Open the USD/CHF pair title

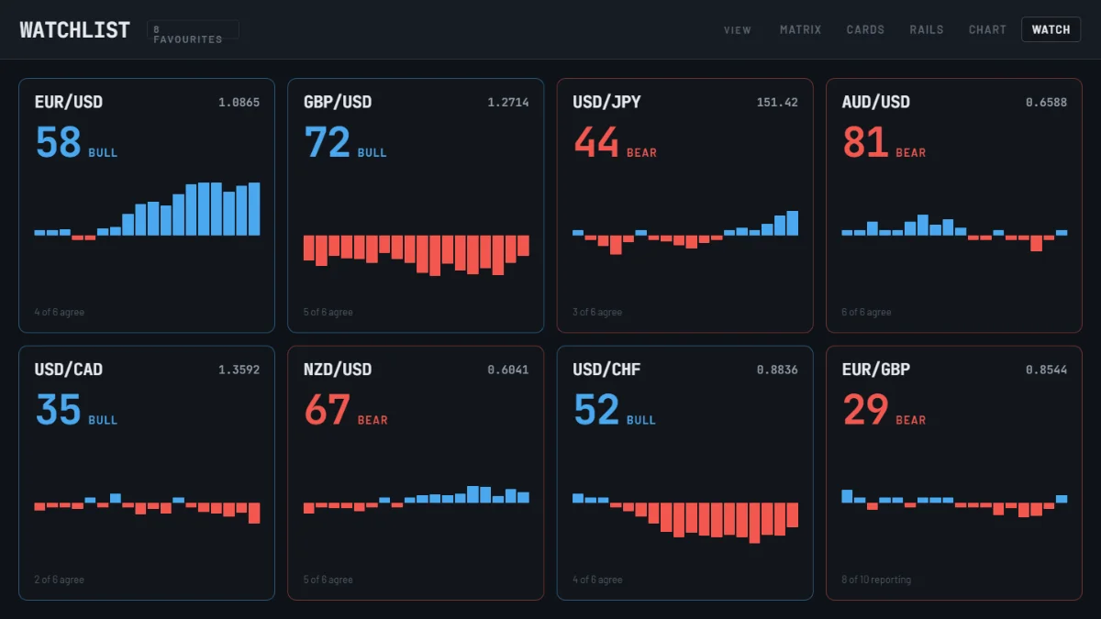point(606,370)
